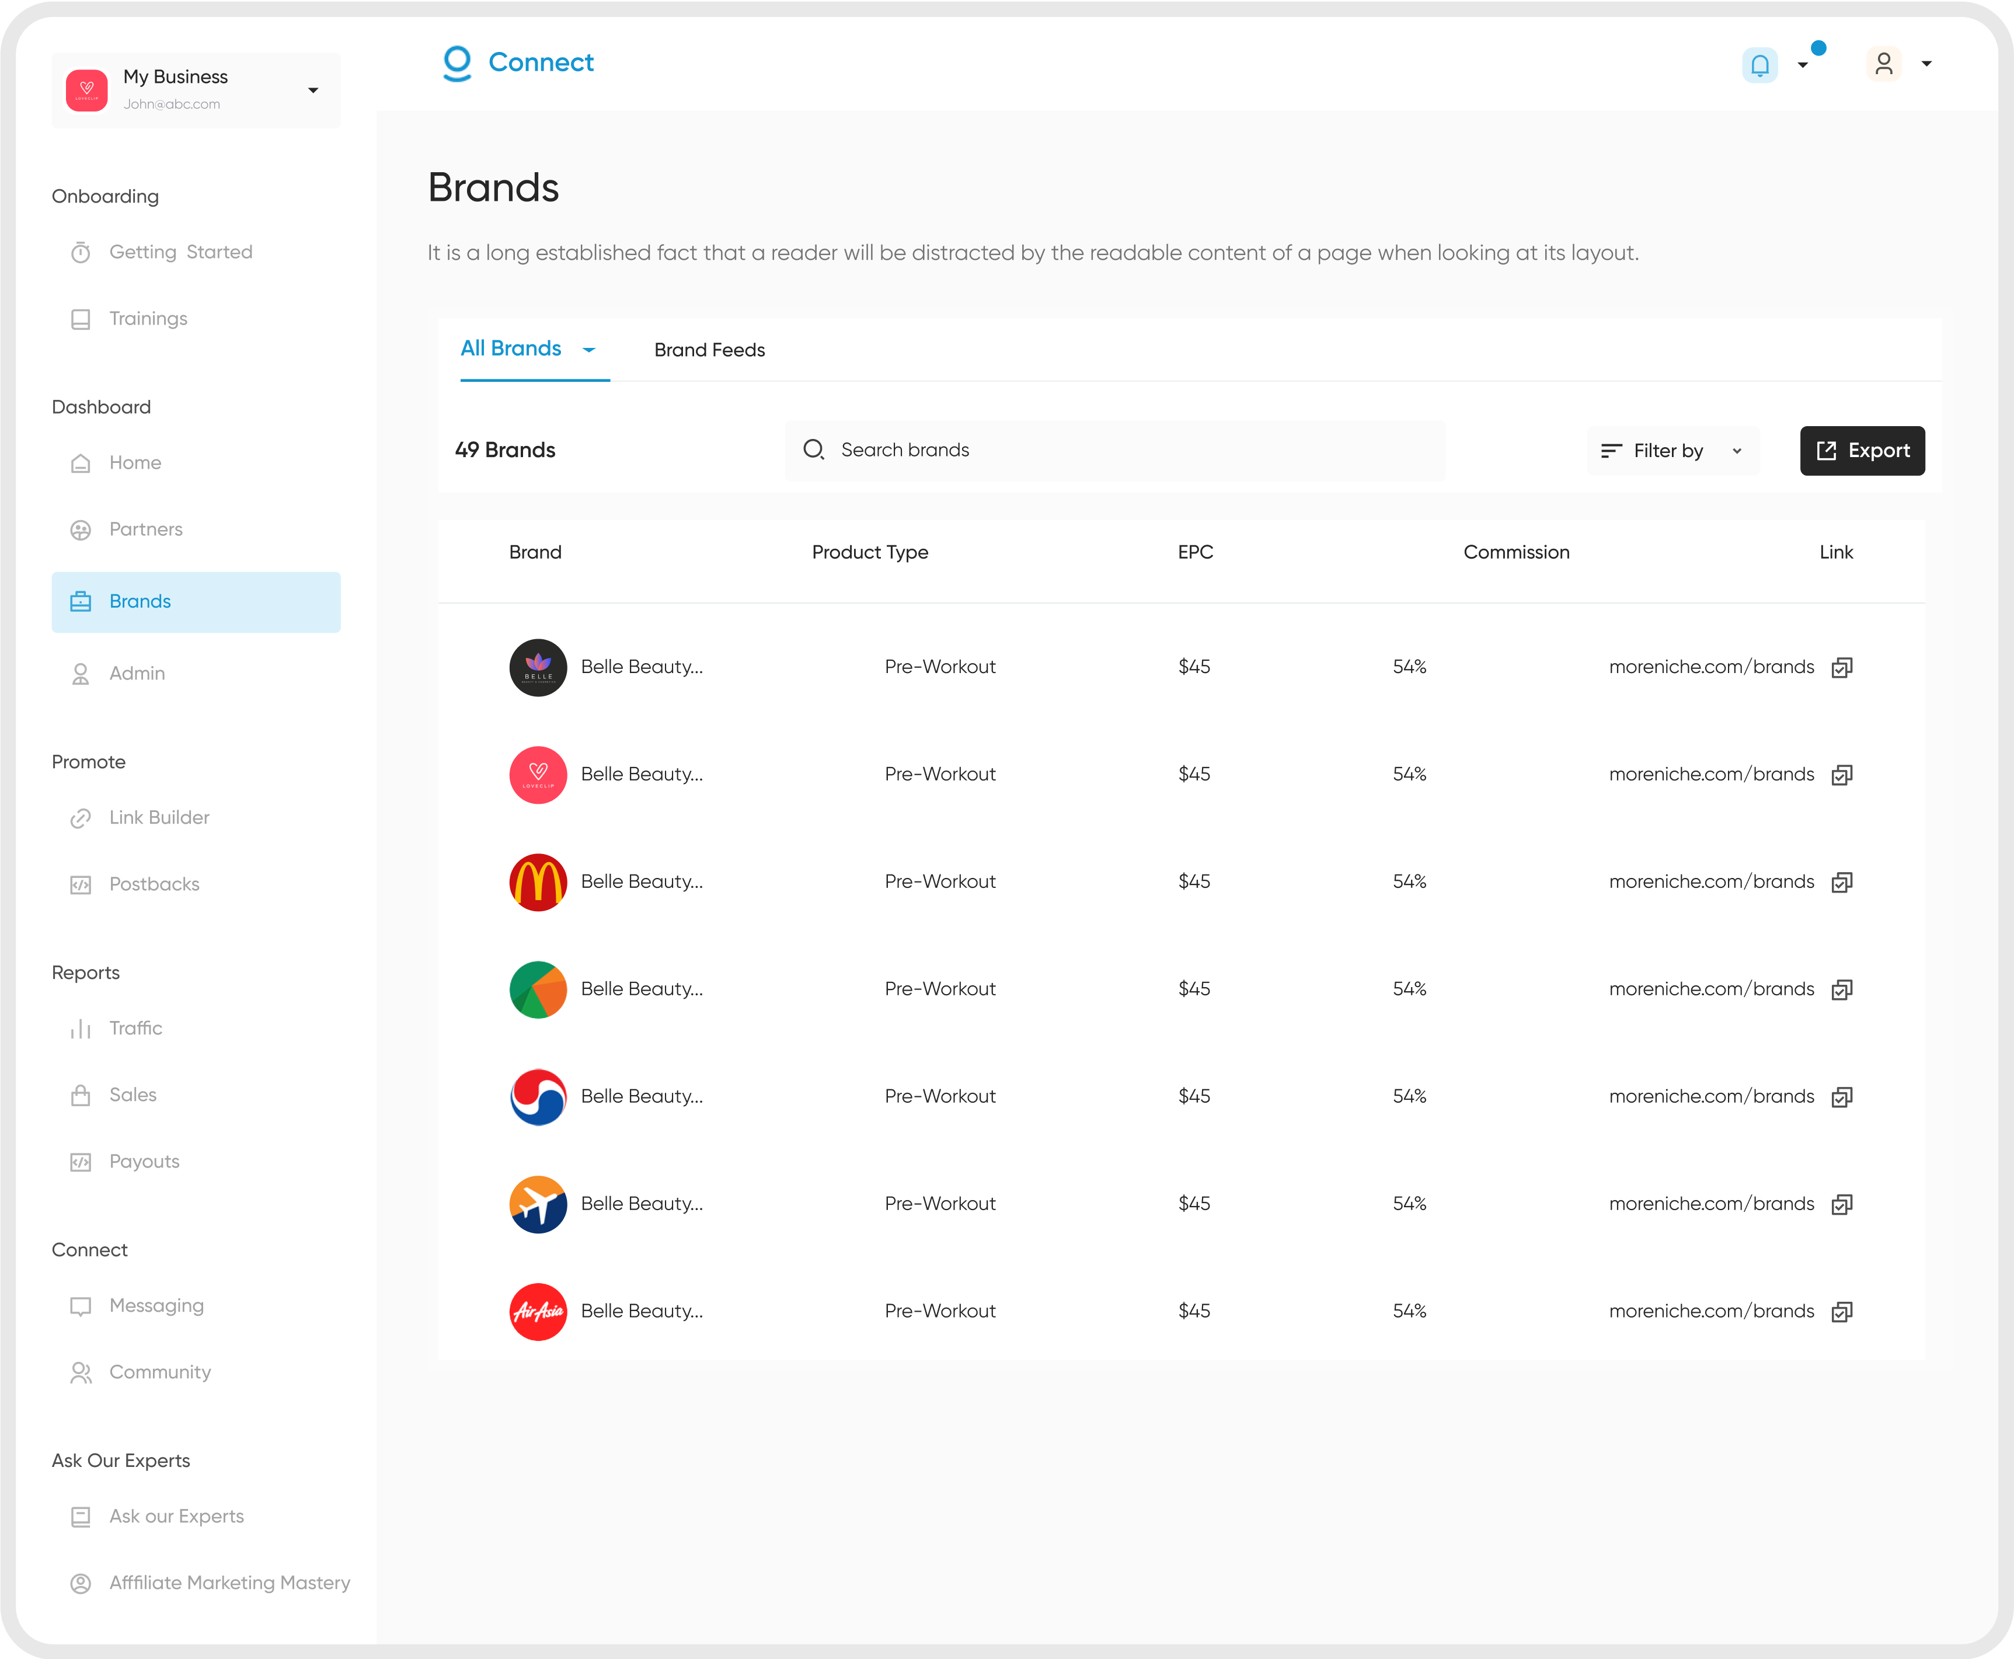Click the notification bell icon

(x=1759, y=65)
